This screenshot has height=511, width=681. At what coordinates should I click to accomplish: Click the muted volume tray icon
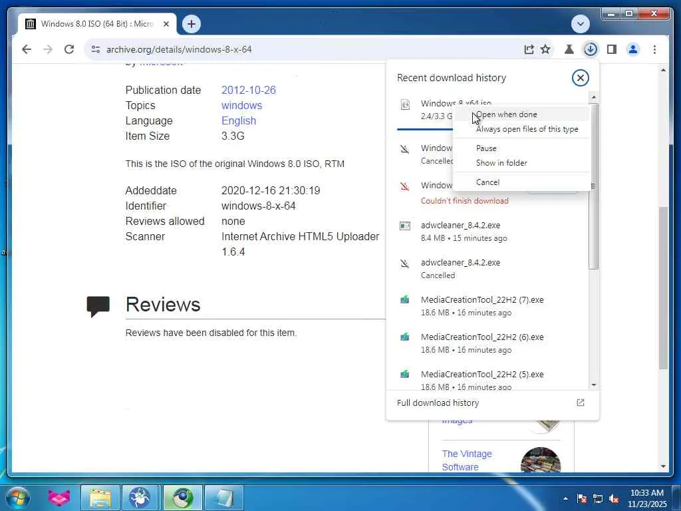(x=614, y=499)
